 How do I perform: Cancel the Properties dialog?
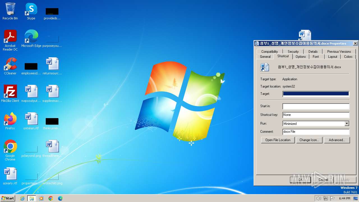point(323,180)
